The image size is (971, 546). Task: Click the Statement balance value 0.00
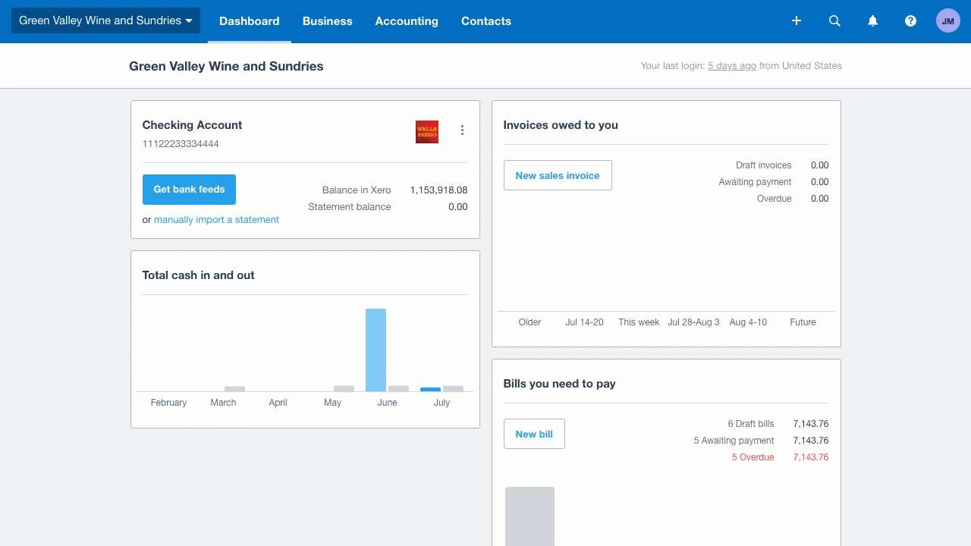click(x=457, y=207)
